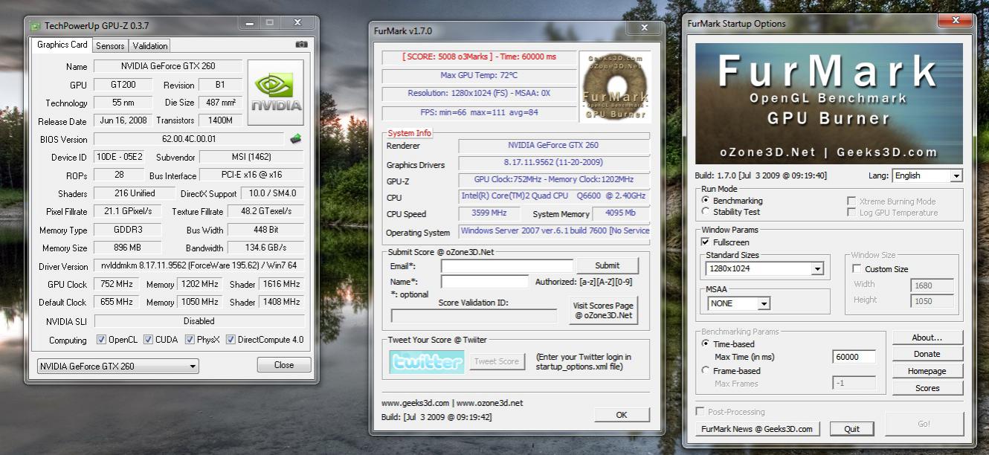The image size is (989, 455).
Task: Click the Score Validation ID field
Action: click(x=474, y=316)
